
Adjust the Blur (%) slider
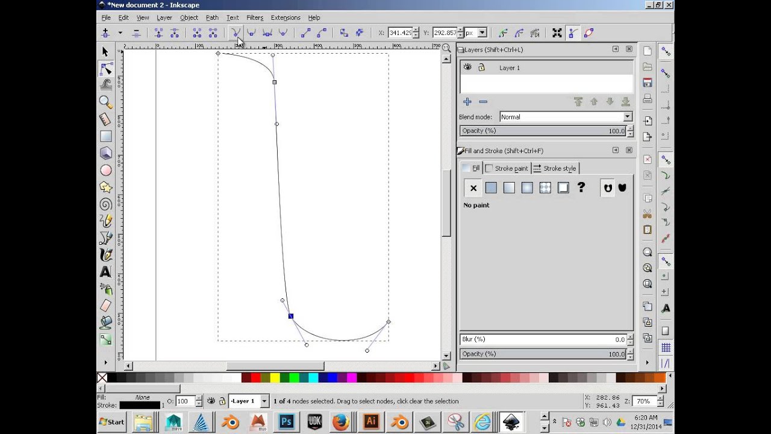coord(543,339)
